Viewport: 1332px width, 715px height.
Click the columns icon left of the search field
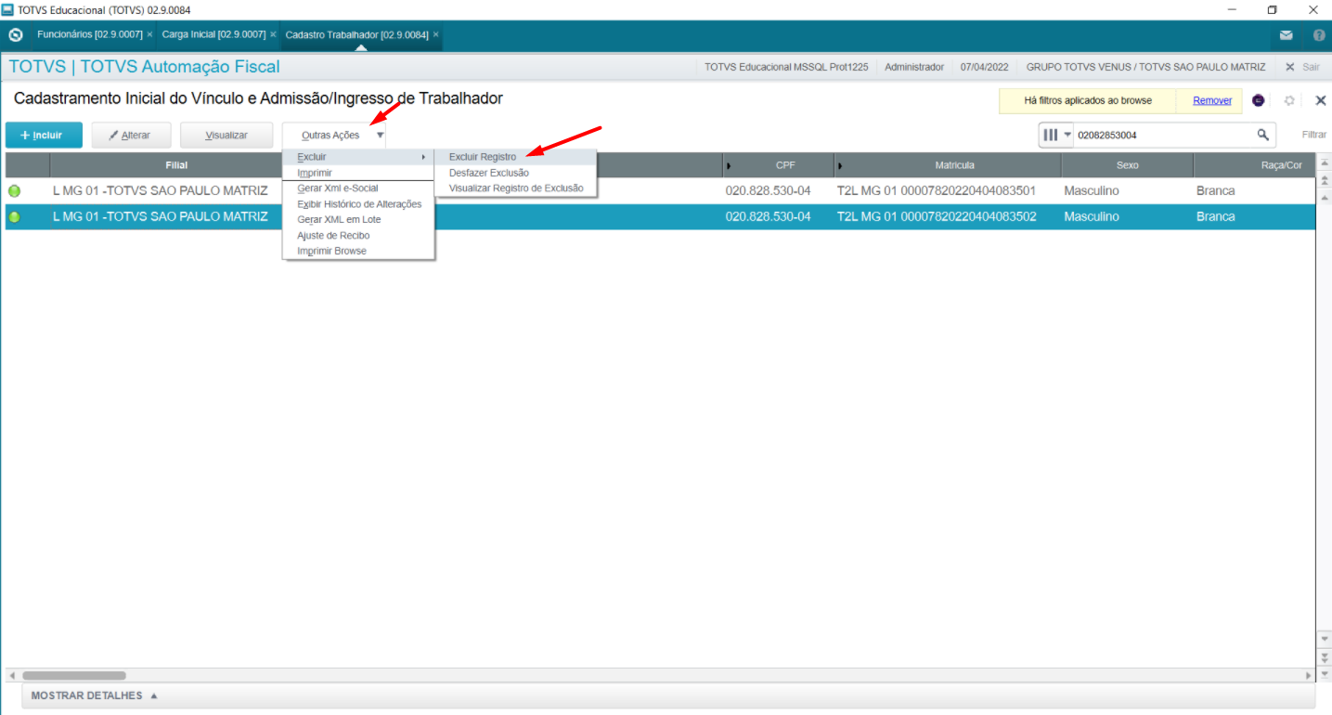tap(1051, 135)
